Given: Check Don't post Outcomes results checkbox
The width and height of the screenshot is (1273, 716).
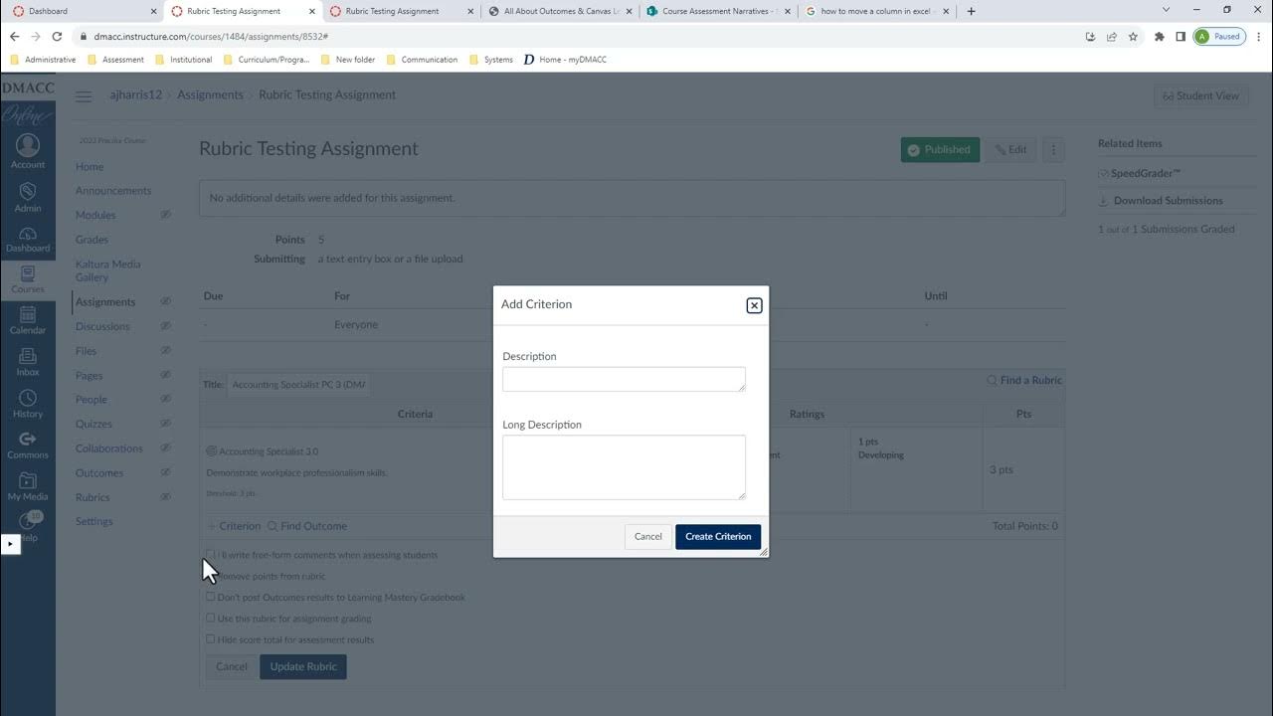Looking at the screenshot, I should (x=210, y=597).
